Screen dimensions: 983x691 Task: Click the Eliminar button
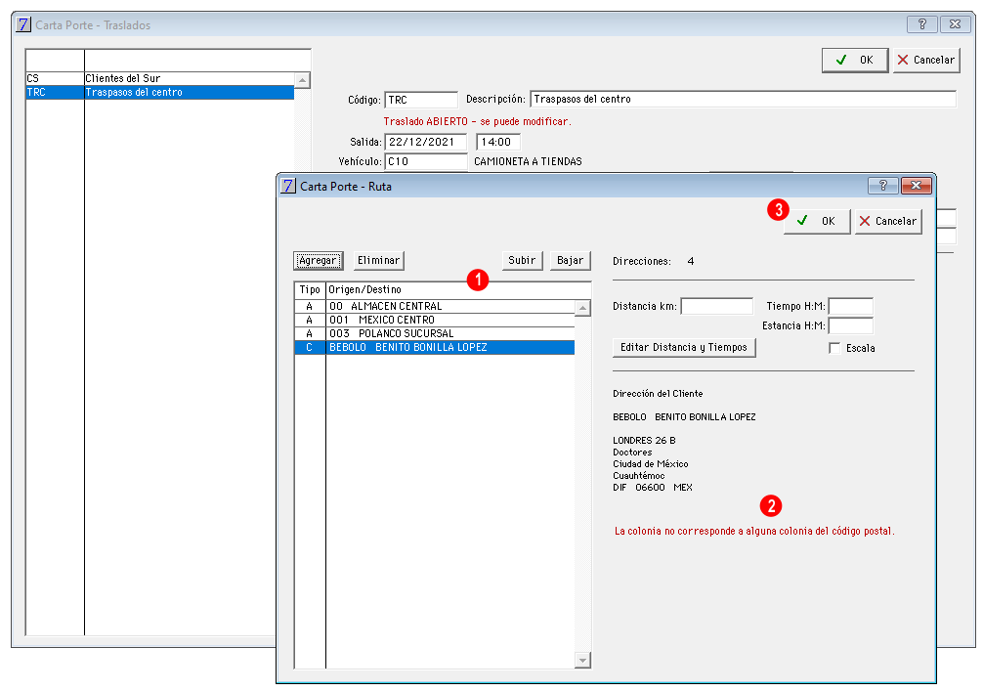[x=378, y=260]
